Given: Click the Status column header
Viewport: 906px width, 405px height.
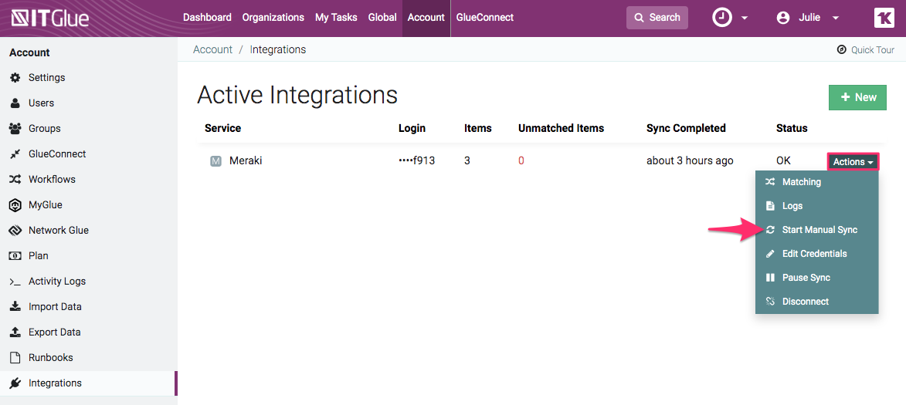Looking at the screenshot, I should point(792,128).
